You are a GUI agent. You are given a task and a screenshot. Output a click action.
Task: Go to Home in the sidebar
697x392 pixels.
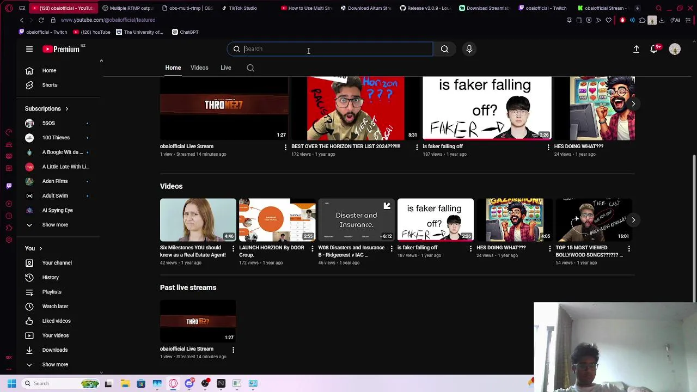(49, 70)
